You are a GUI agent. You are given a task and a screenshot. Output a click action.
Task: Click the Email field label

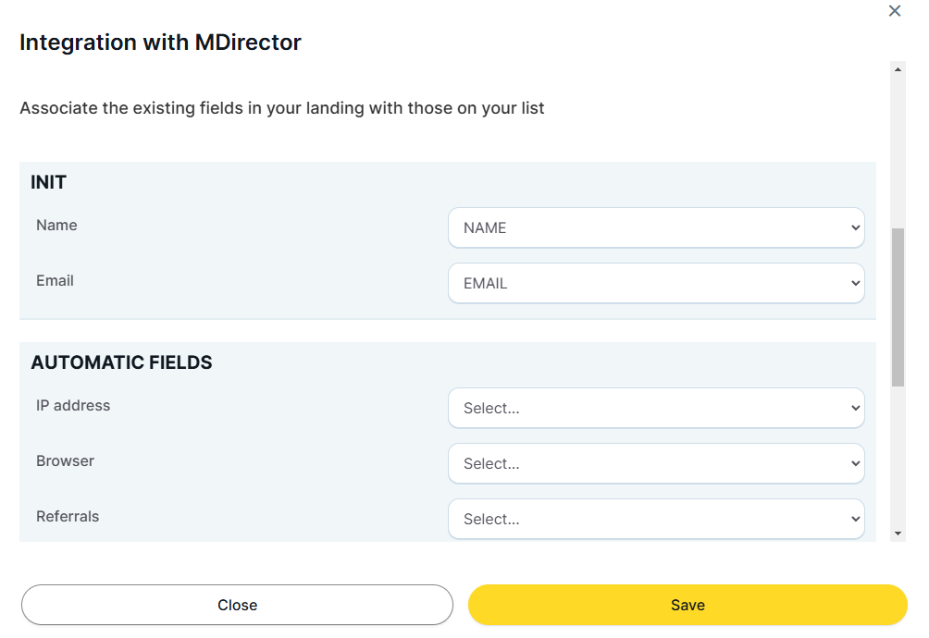(x=55, y=281)
